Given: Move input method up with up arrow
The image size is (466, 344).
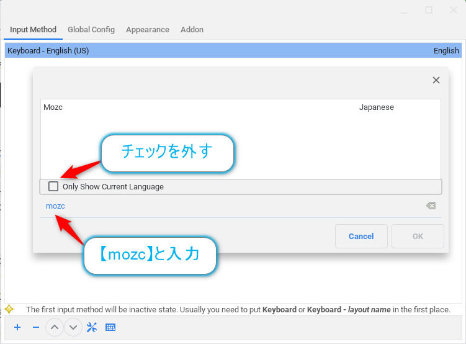Looking at the screenshot, I should point(55,327).
